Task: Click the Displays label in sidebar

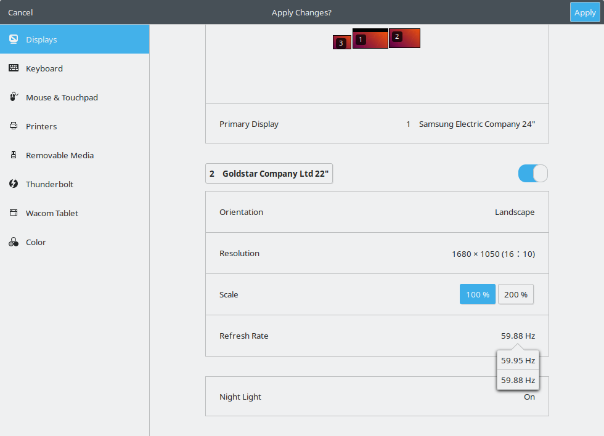Action: tap(41, 39)
